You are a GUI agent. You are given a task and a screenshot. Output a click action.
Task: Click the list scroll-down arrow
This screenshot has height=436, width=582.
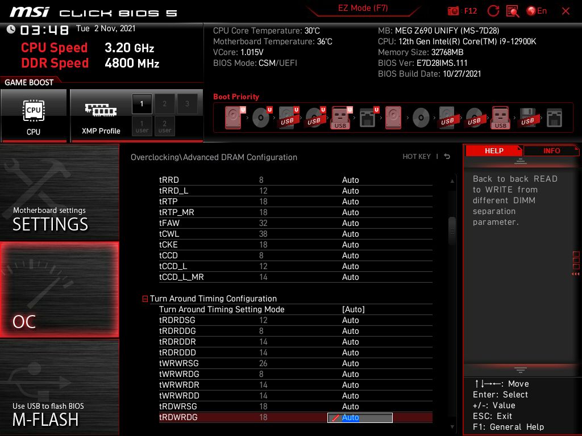tap(452, 427)
